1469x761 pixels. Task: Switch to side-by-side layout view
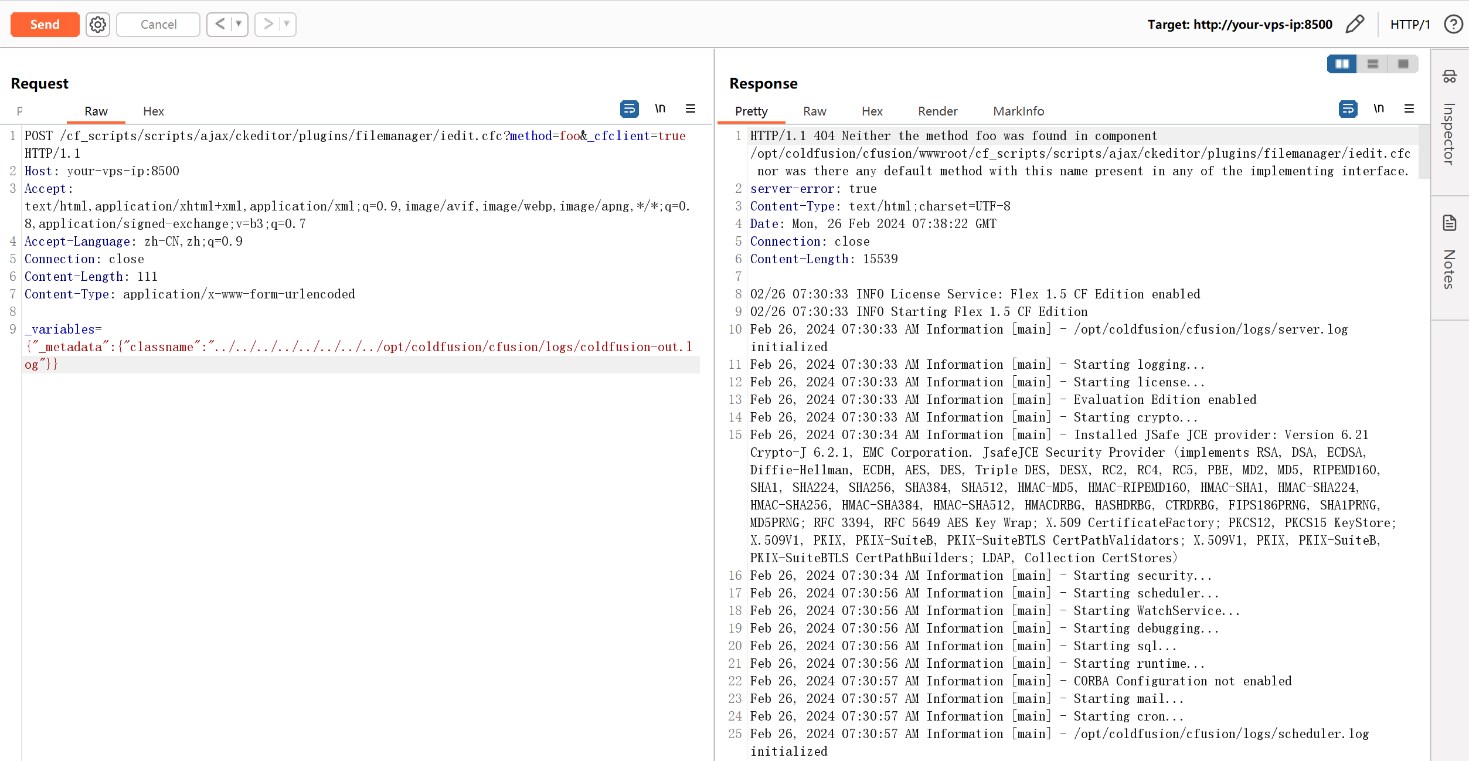1342,64
